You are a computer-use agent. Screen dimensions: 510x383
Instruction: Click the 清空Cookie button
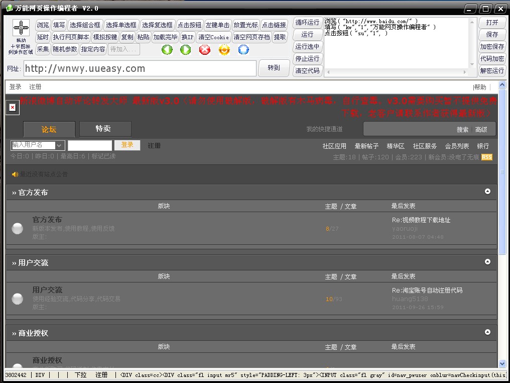[214, 37]
